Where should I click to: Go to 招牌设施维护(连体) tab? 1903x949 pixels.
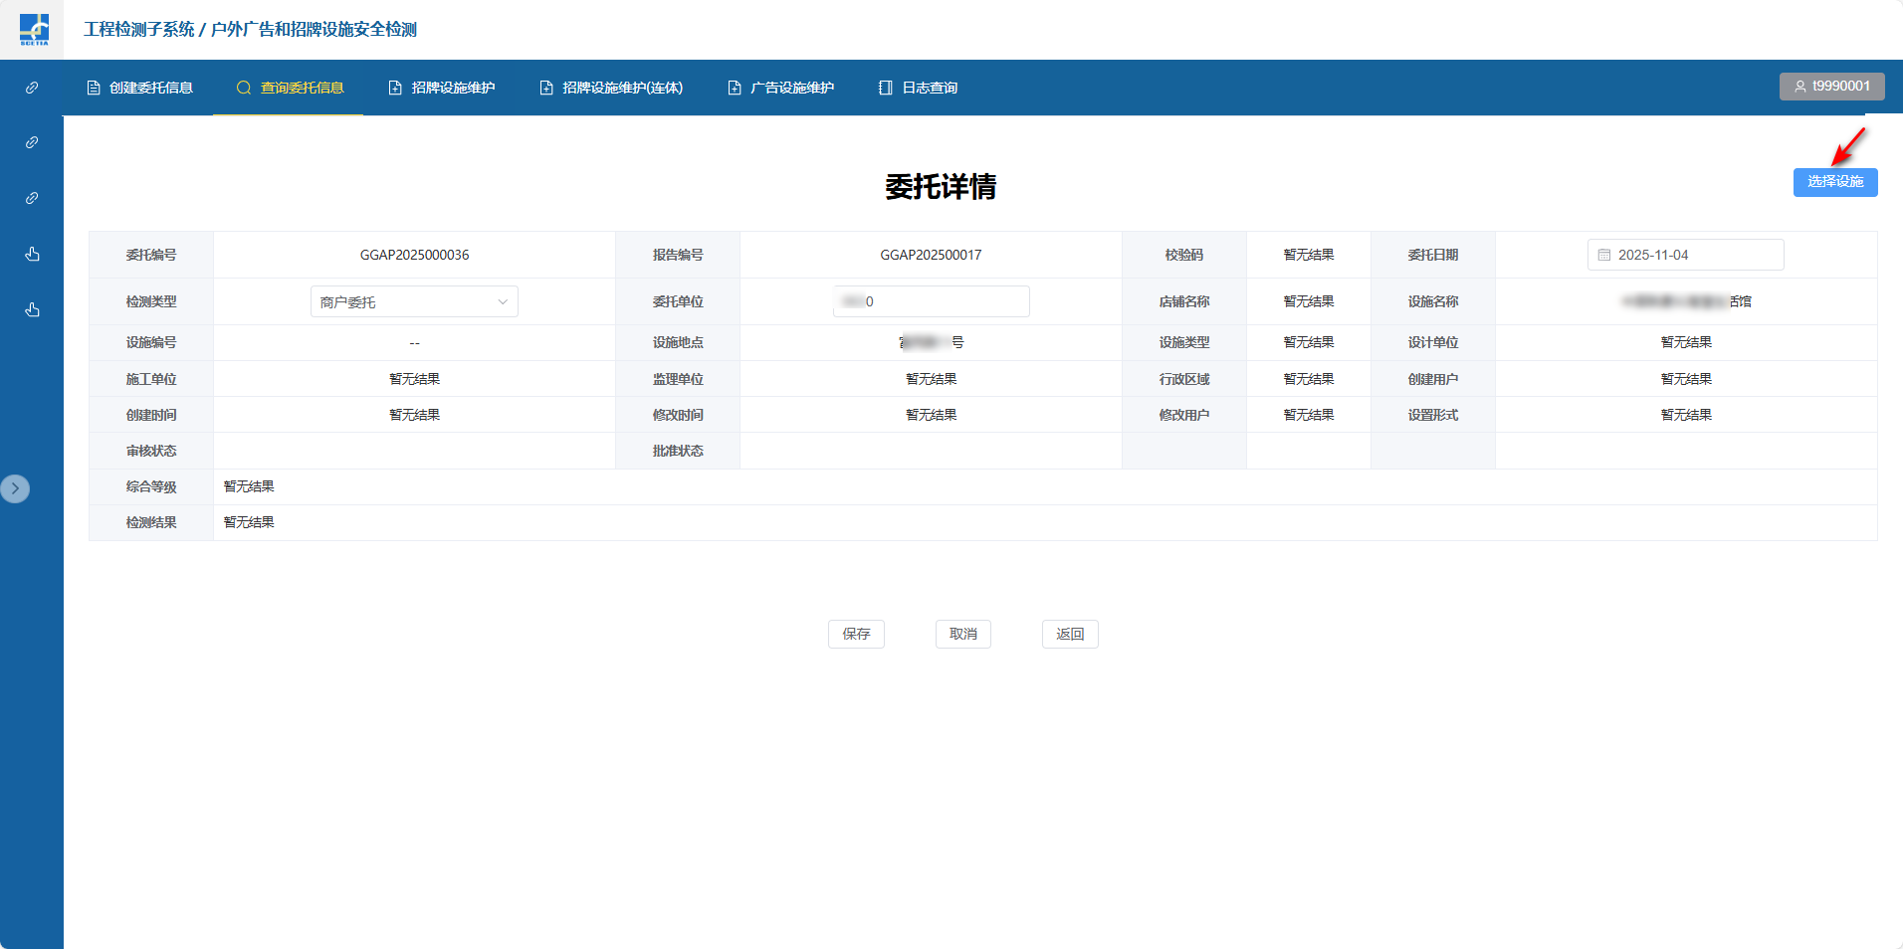click(x=611, y=88)
